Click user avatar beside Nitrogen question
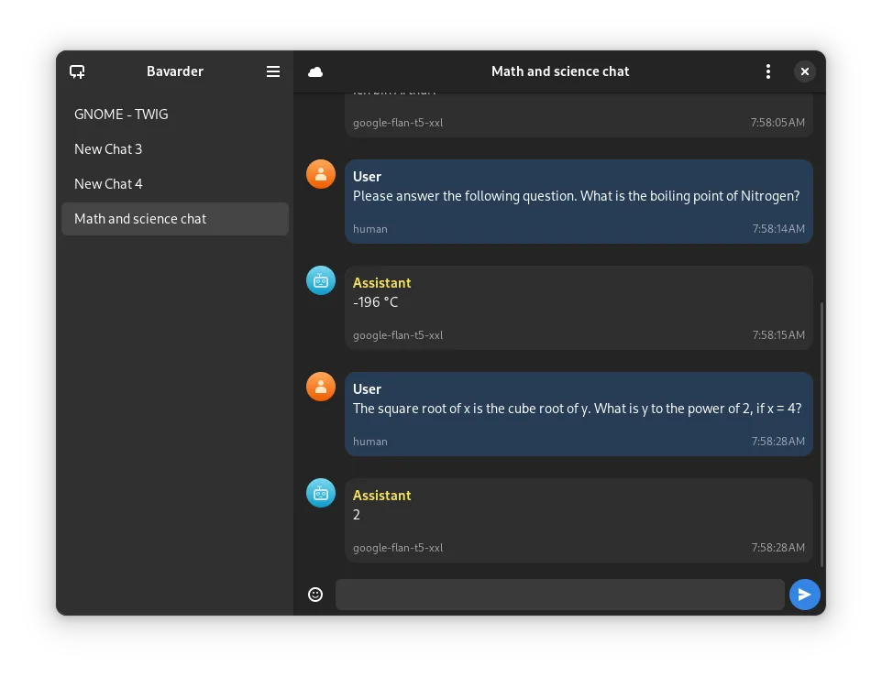Image resolution: width=882 pixels, height=677 pixels. pos(321,174)
